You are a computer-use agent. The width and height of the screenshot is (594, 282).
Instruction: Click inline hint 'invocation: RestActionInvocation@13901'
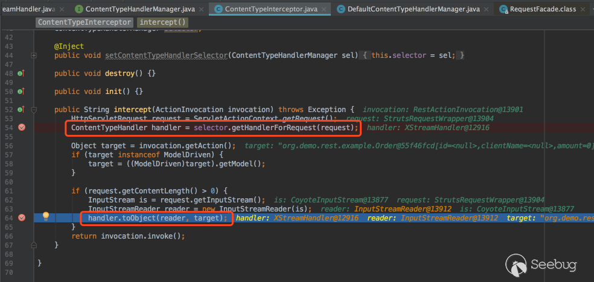point(443,110)
